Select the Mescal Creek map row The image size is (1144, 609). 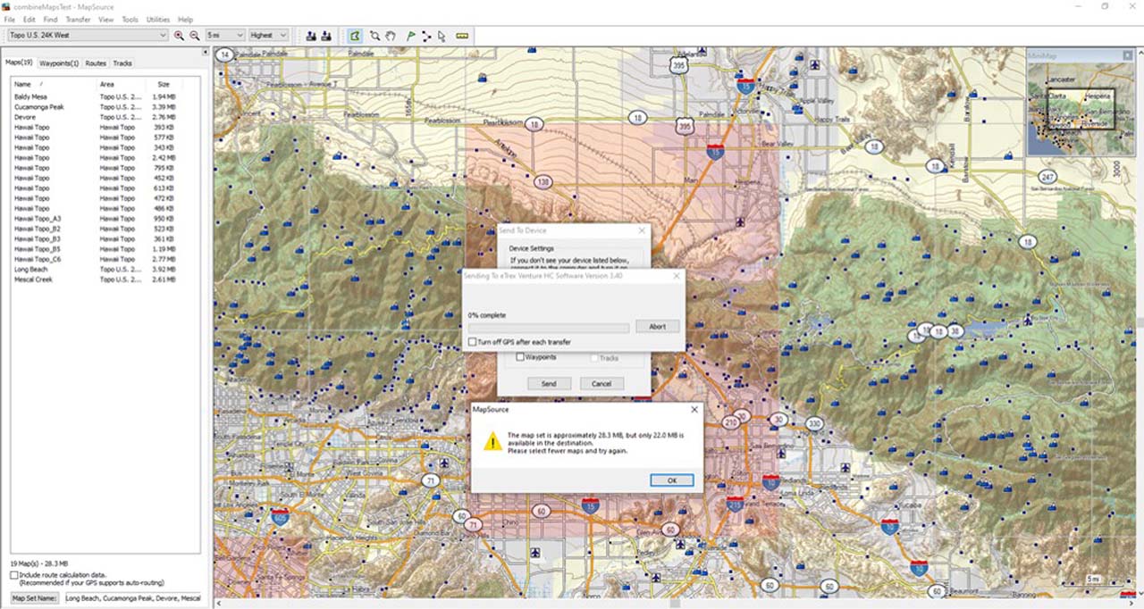tap(94, 279)
